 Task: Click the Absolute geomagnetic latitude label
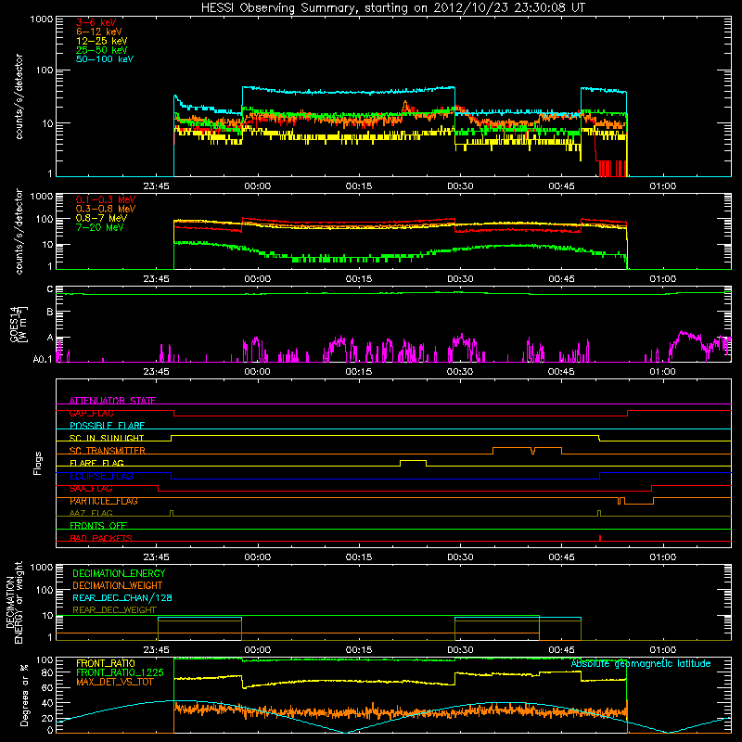point(641,663)
